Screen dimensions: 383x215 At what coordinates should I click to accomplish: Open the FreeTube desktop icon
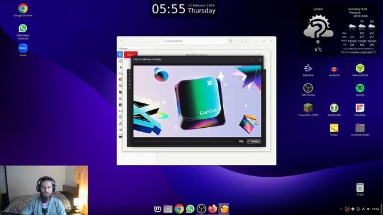click(x=360, y=110)
